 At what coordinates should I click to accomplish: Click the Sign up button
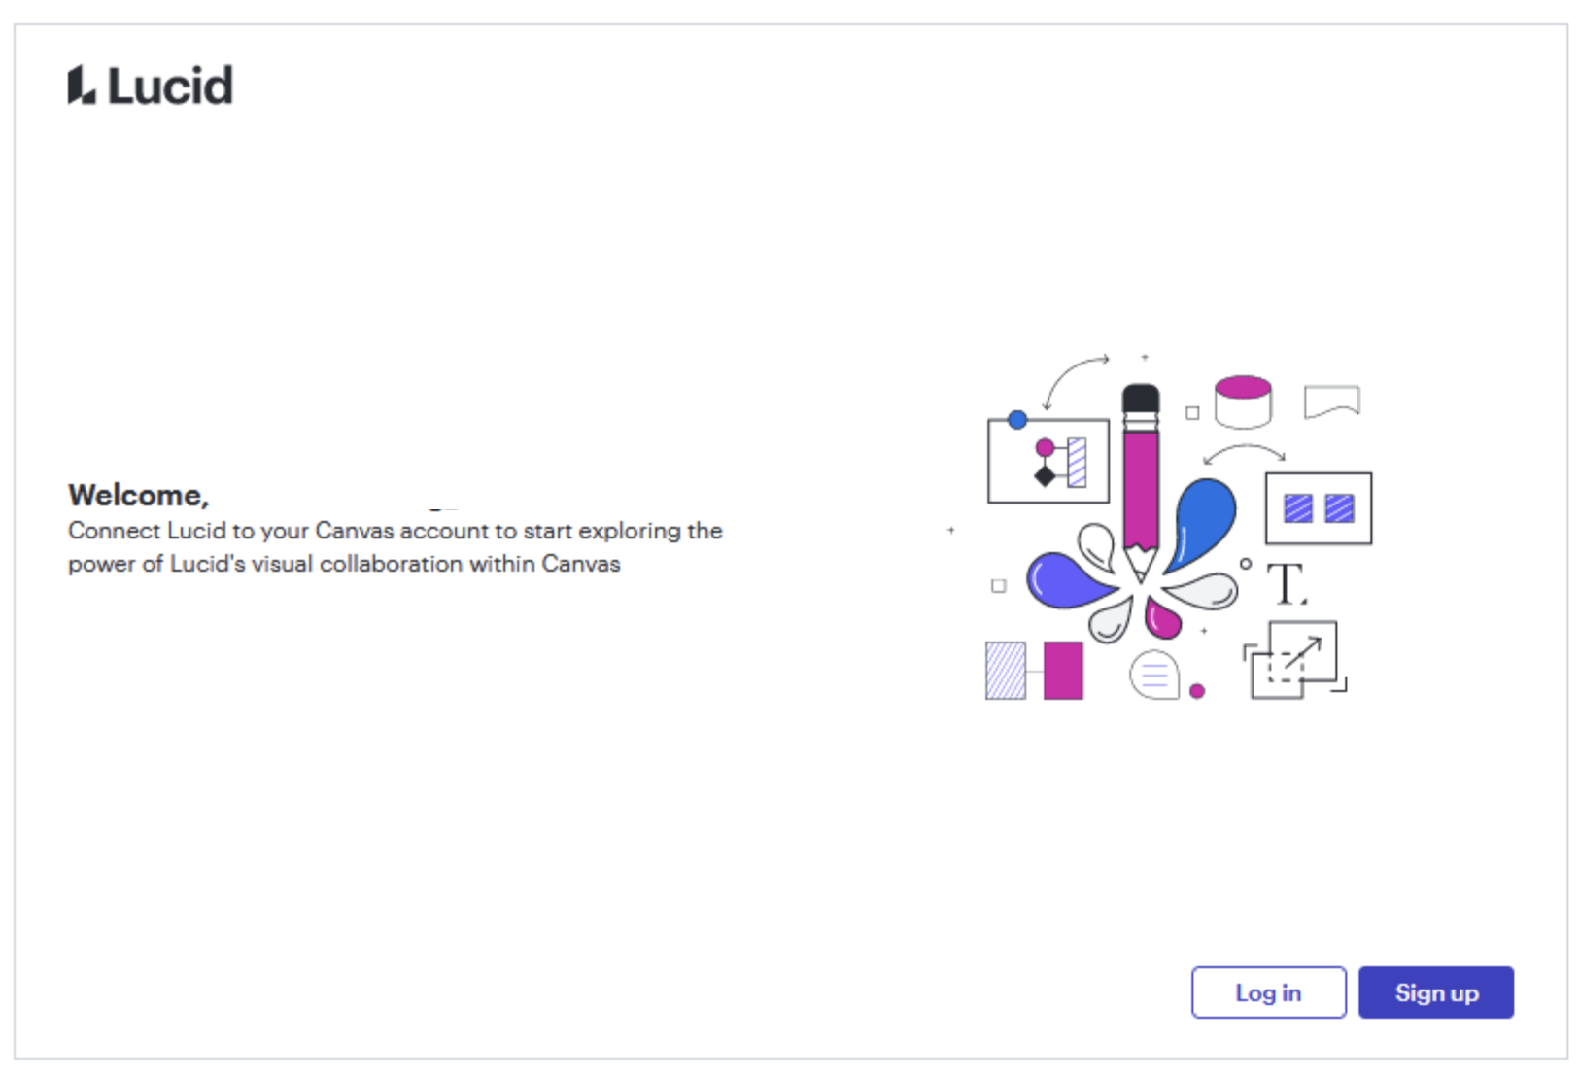pos(1435,992)
